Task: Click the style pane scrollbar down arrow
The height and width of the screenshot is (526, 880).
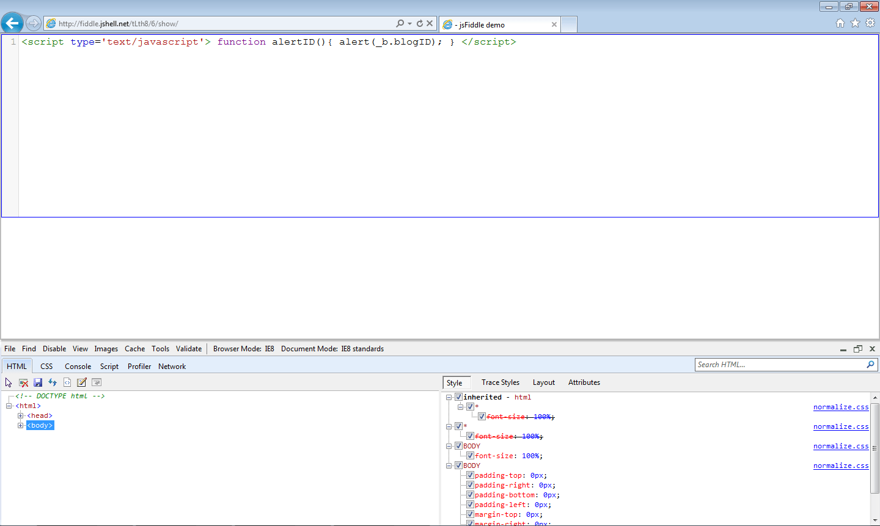Action: 875,520
